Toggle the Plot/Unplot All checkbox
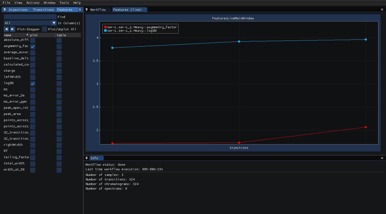386x214 pixels. [x=44, y=29]
